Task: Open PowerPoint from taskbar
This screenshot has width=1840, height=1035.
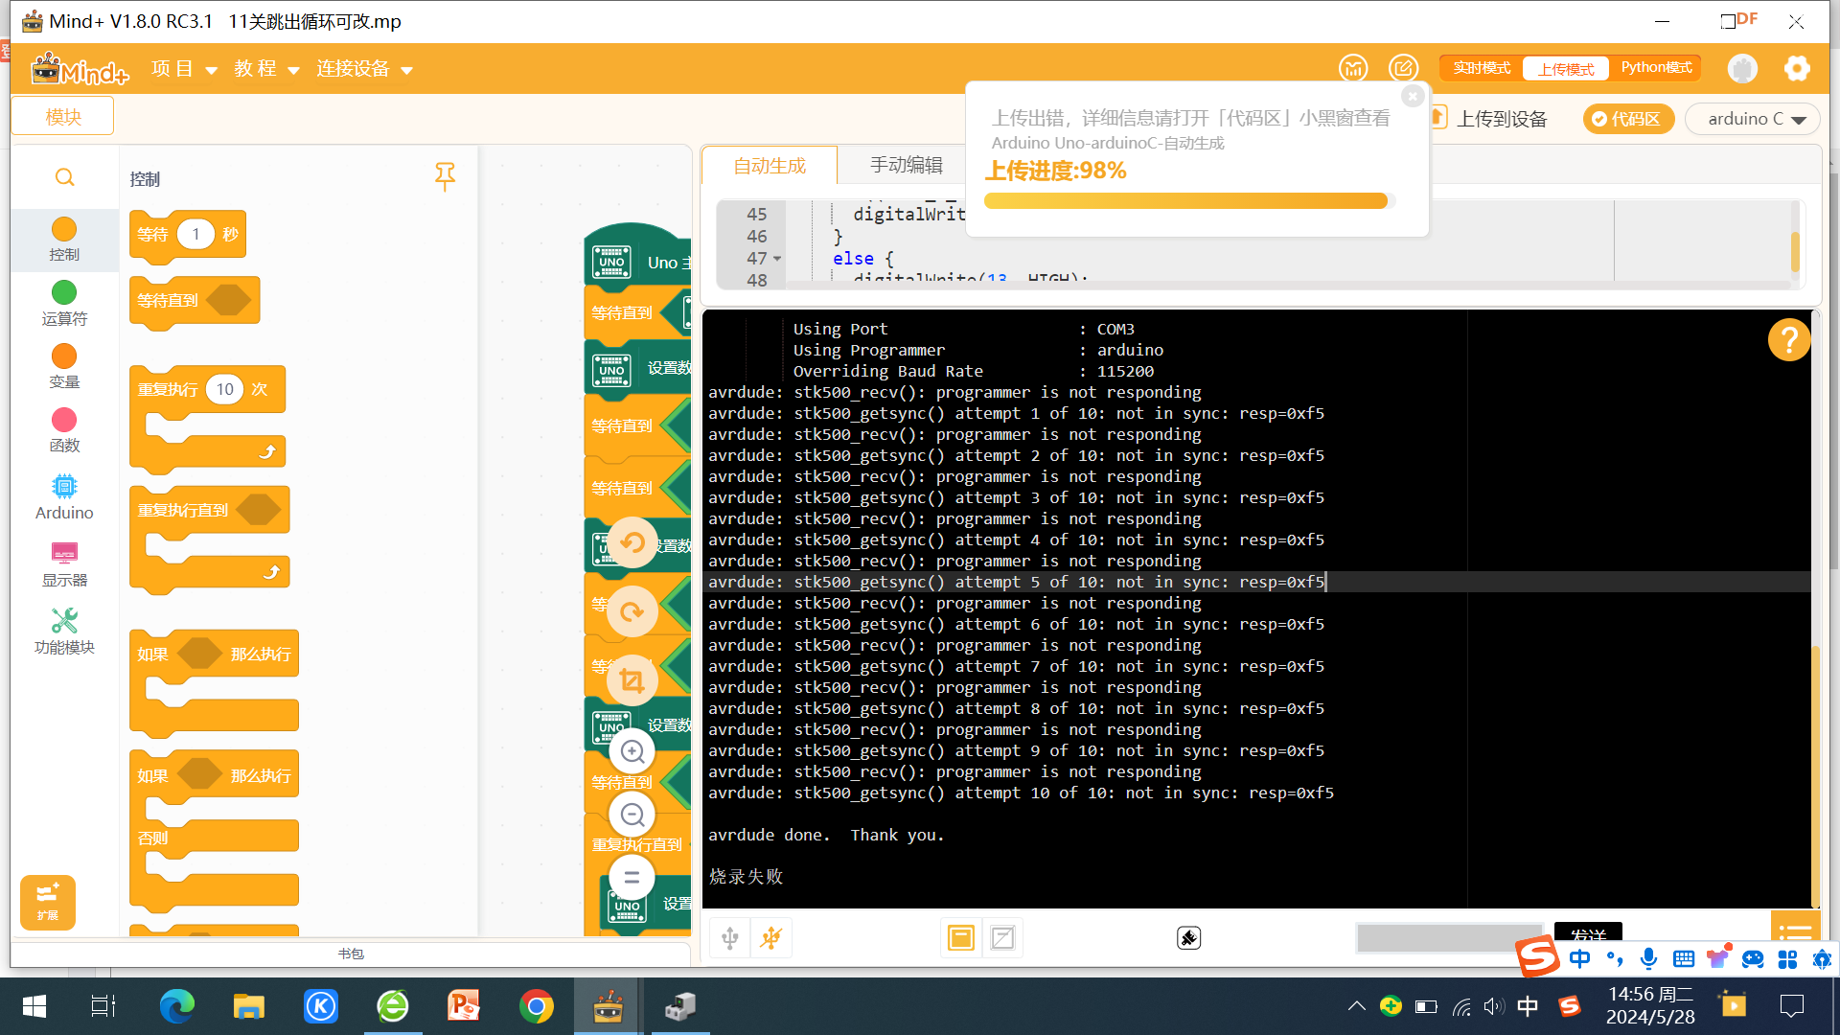Action: [464, 1006]
